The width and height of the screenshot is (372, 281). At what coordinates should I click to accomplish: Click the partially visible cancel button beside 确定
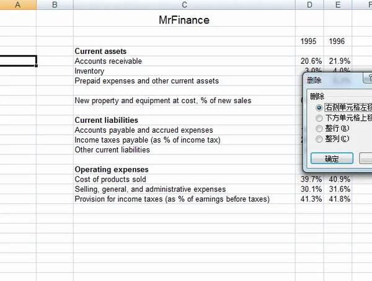[366, 159]
